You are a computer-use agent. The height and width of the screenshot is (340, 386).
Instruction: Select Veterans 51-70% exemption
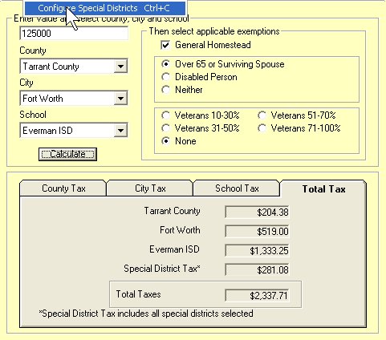click(262, 115)
